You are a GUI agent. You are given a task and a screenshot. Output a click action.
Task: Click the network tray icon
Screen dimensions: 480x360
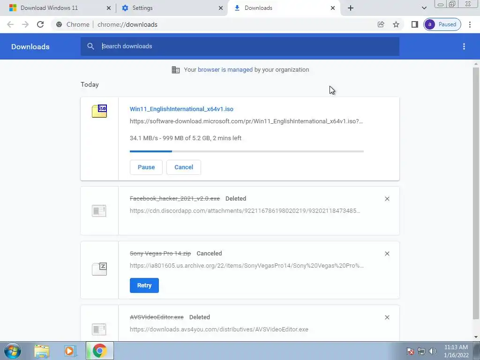pyautogui.click(x=421, y=351)
